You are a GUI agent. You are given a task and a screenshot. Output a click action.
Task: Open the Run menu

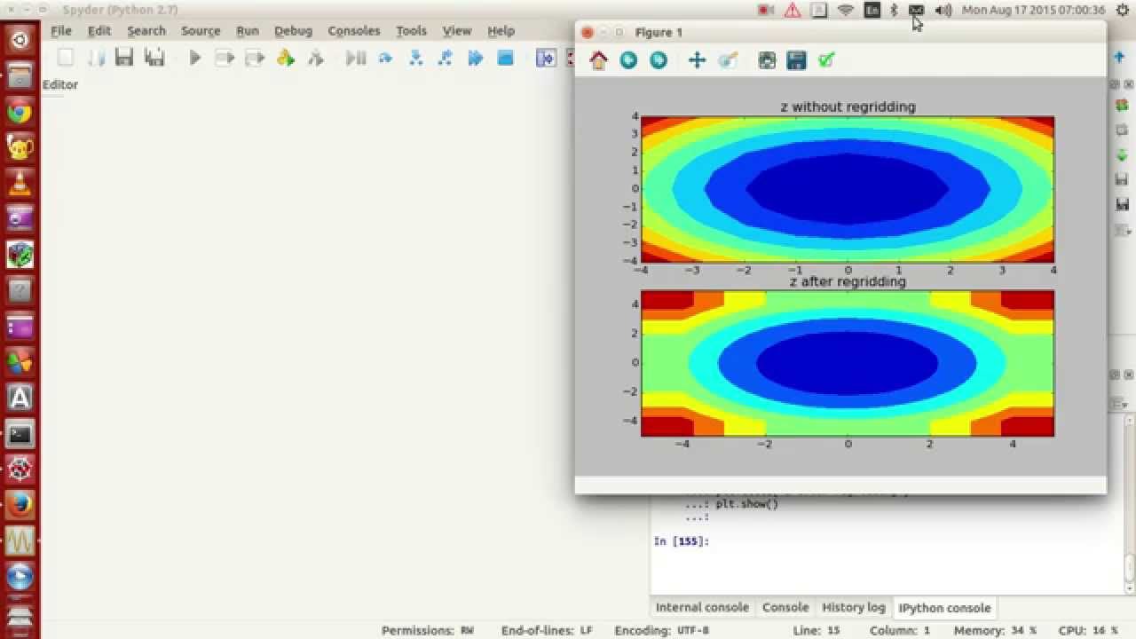pyautogui.click(x=248, y=30)
